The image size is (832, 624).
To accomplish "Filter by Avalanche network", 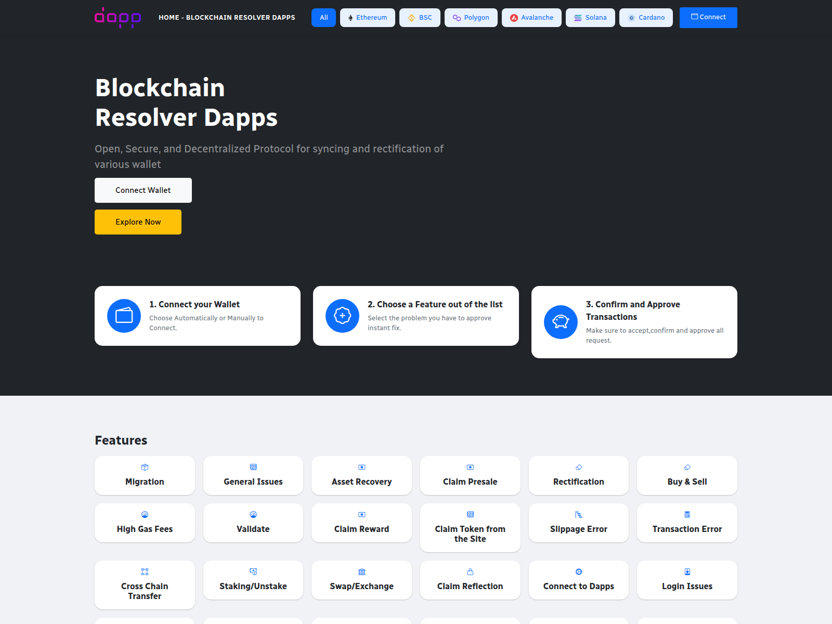I will (x=531, y=18).
